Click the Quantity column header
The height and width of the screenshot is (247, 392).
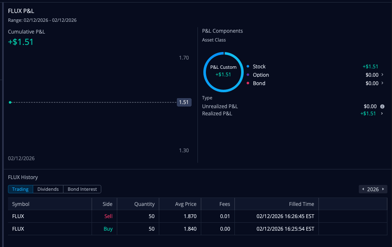pos(144,204)
